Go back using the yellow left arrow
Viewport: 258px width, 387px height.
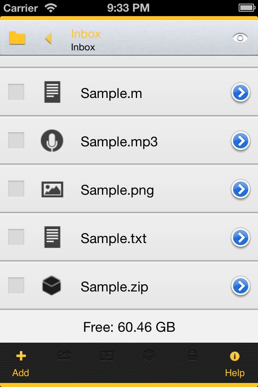(x=48, y=38)
